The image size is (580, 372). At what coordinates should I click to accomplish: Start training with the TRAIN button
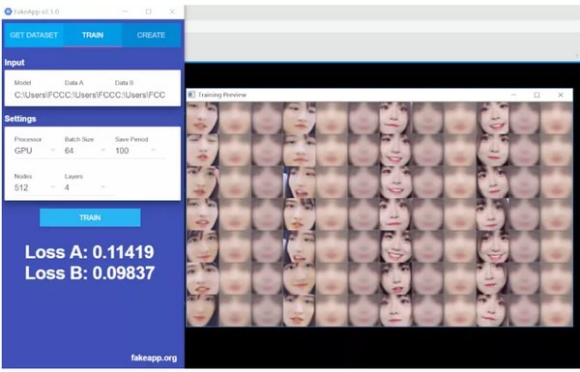pos(90,217)
